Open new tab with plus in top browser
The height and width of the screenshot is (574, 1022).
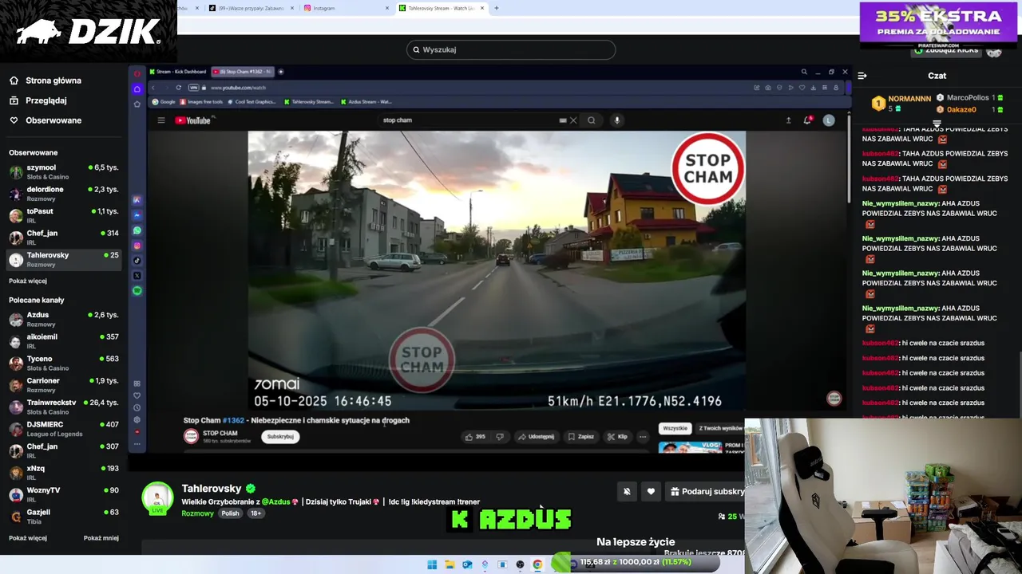click(497, 8)
